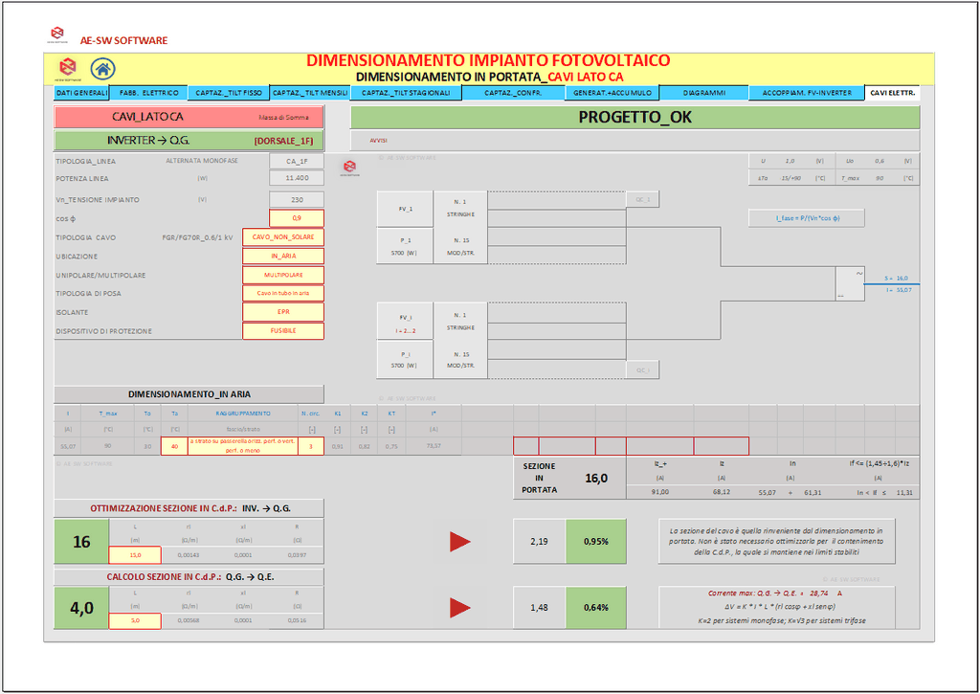The width and height of the screenshot is (980, 694).
Task: Expand the ISOLANTE dropdown showing EPR
Action: 283,312
